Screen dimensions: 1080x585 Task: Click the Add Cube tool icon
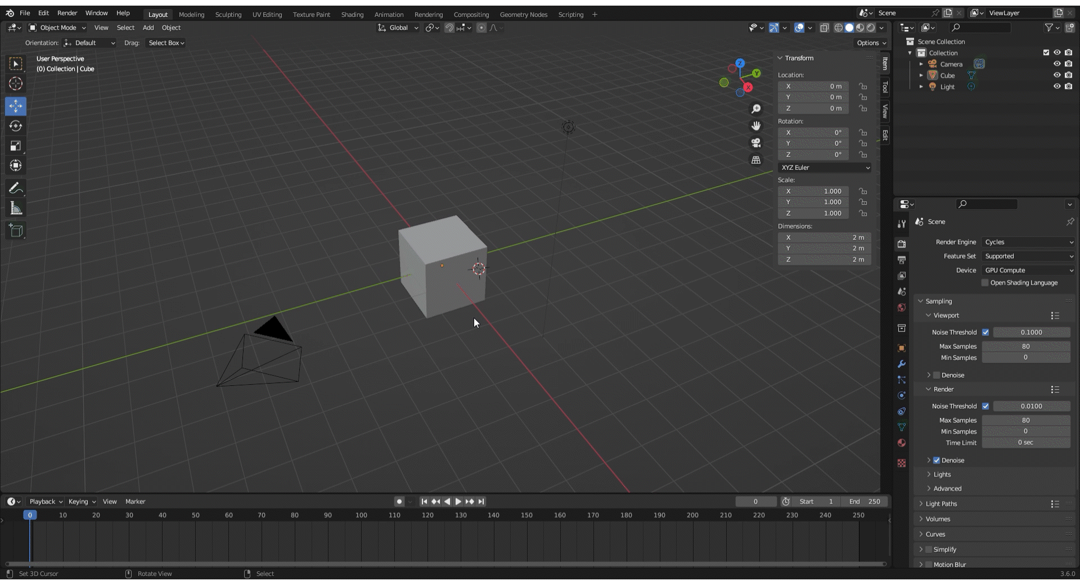tap(16, 230)
